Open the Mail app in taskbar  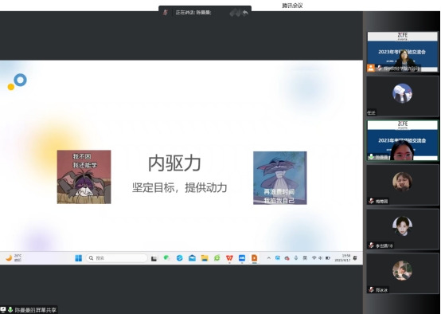[192, 258]
